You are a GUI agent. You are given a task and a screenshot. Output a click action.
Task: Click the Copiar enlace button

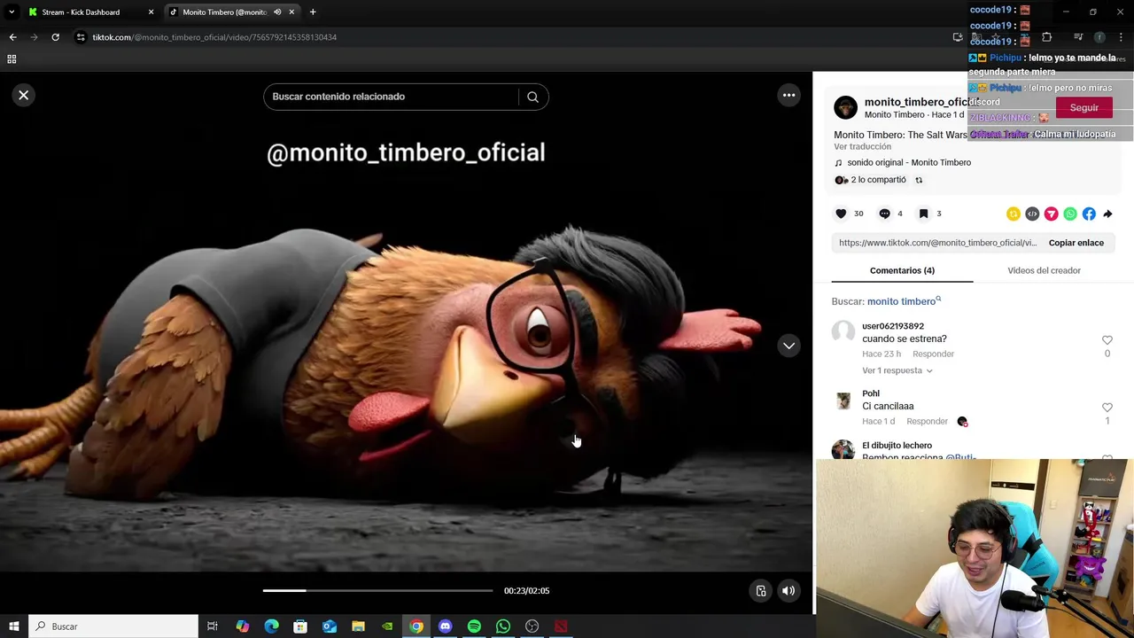1076,243
